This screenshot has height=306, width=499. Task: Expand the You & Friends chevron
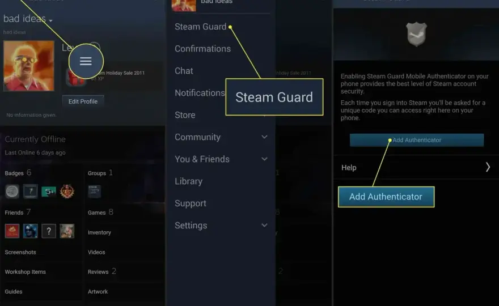click(264, 159)
